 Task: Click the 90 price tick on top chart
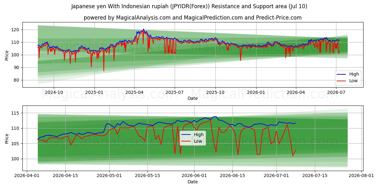point(17,67)
